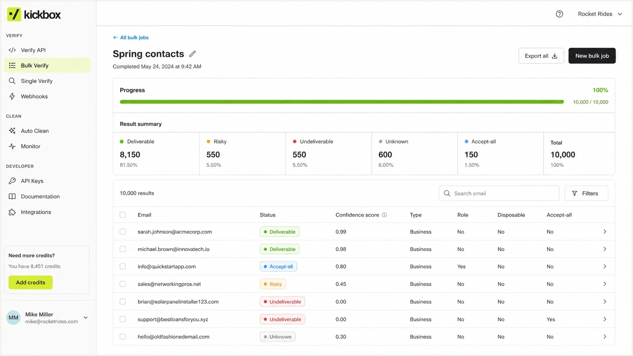
Task: Click the search magnifier icon in email field
Action: point(447,193)
